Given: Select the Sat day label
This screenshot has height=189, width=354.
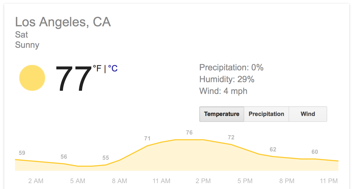Looking at the screenshot, I should (x=22, y=35).
